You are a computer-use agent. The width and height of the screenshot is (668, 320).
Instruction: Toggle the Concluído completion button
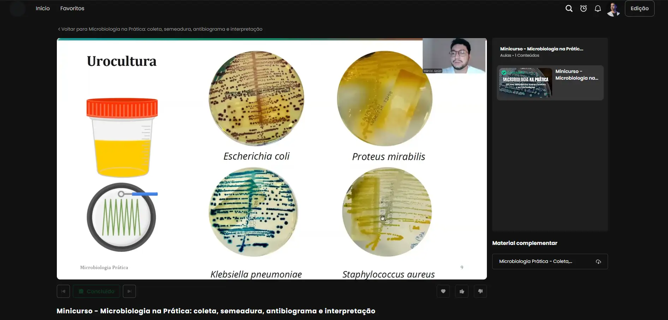96,291
